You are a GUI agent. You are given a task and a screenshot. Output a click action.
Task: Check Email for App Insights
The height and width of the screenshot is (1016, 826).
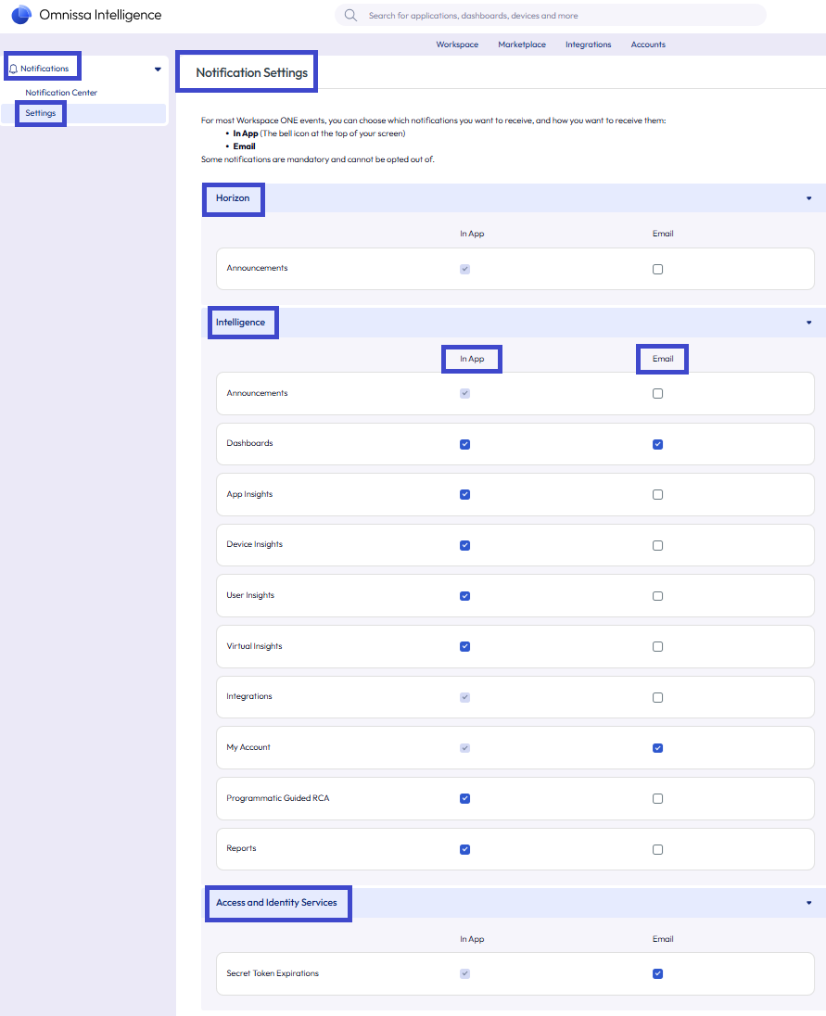(657, 495)
